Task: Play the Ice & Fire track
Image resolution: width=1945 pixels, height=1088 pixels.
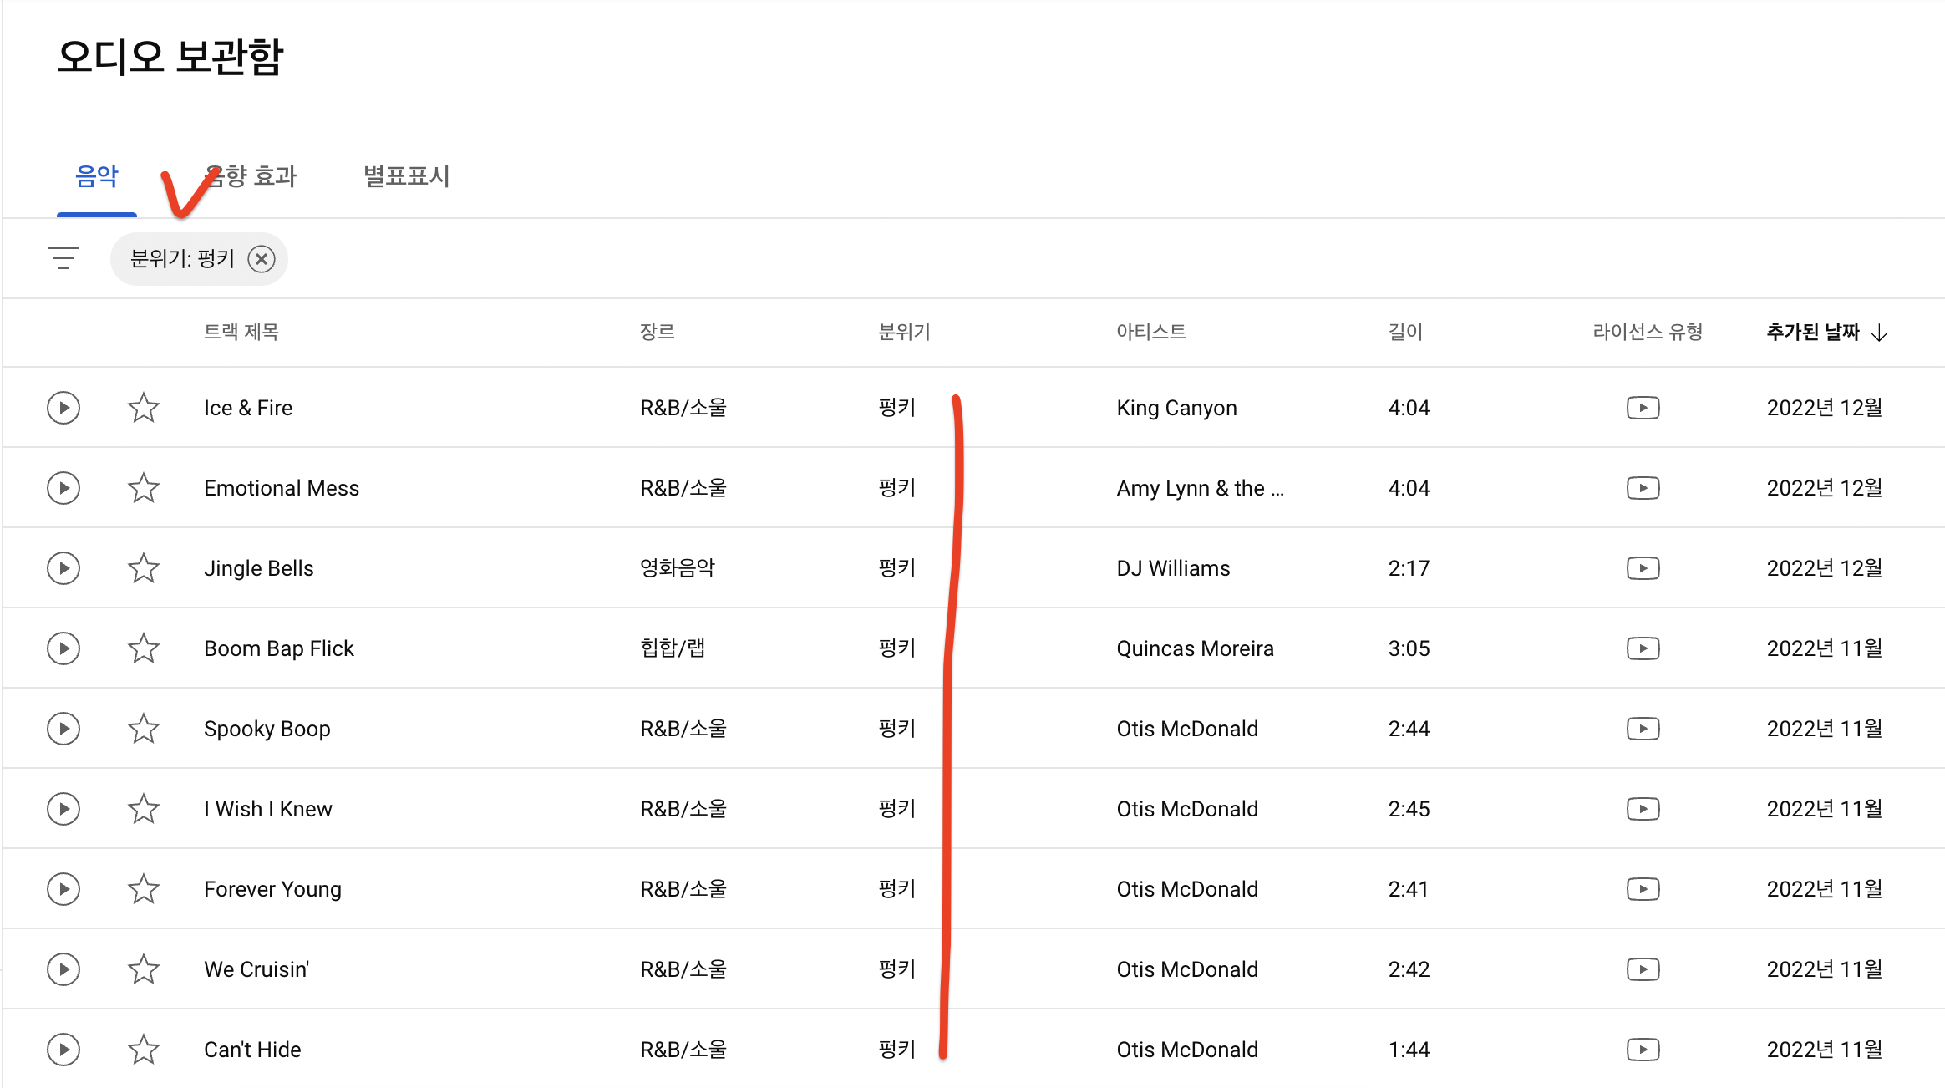Action: (63, 408)
